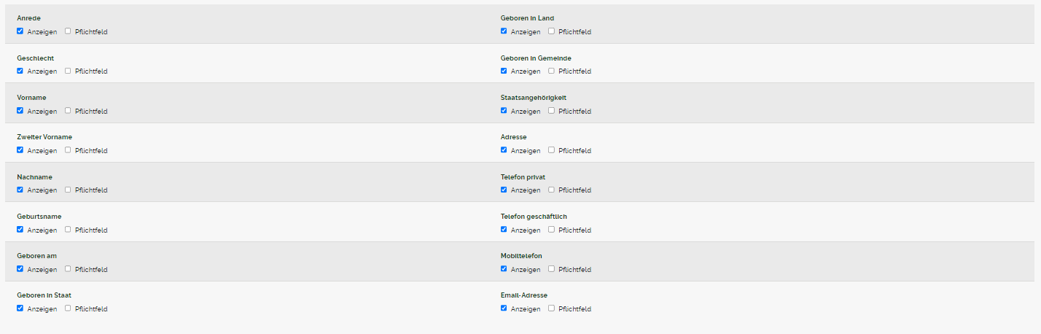The width and height of the screenshot is (1041, 334).
Task: Disable Anzeigen for Mobiltelefon
Action: [504, 269]
